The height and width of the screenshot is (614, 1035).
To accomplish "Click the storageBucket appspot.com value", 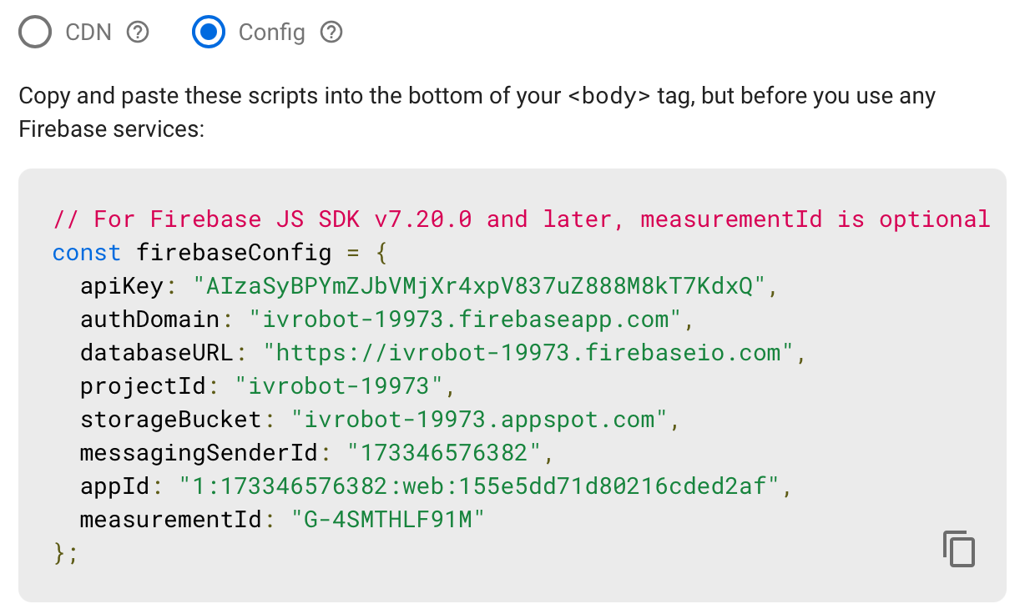I will (x=479, y=420).
